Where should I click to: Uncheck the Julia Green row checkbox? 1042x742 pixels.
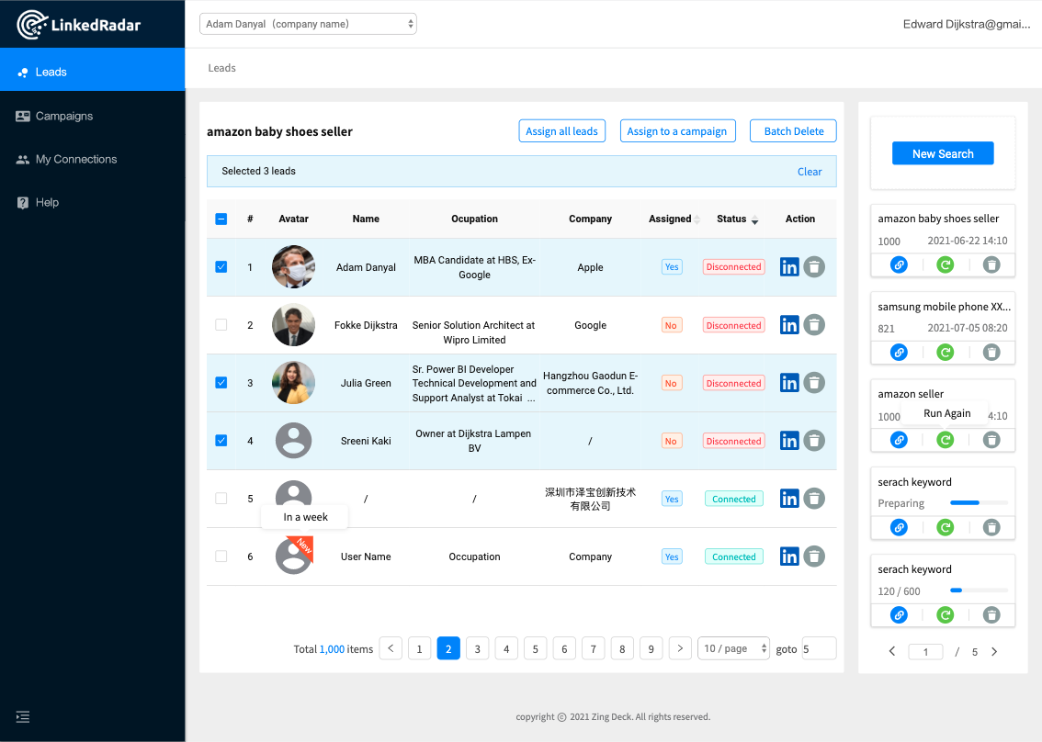pos(221,383)
